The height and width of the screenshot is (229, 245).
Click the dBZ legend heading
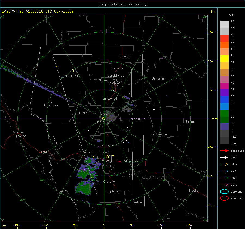point(231,14)
